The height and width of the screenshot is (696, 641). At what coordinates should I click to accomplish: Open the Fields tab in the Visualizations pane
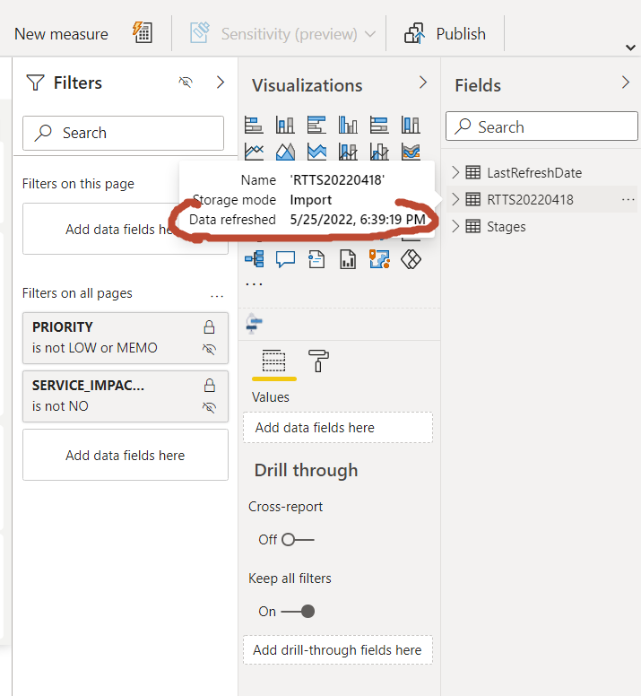click(273, 361)
